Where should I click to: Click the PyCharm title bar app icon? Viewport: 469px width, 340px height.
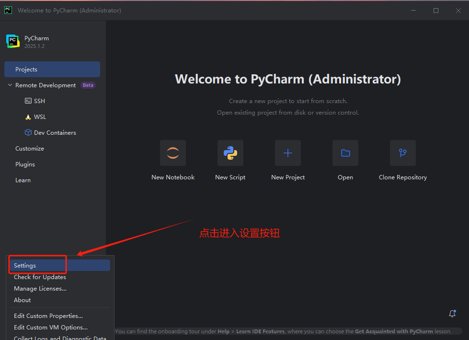pyautogui.click(x=8, y=10)
